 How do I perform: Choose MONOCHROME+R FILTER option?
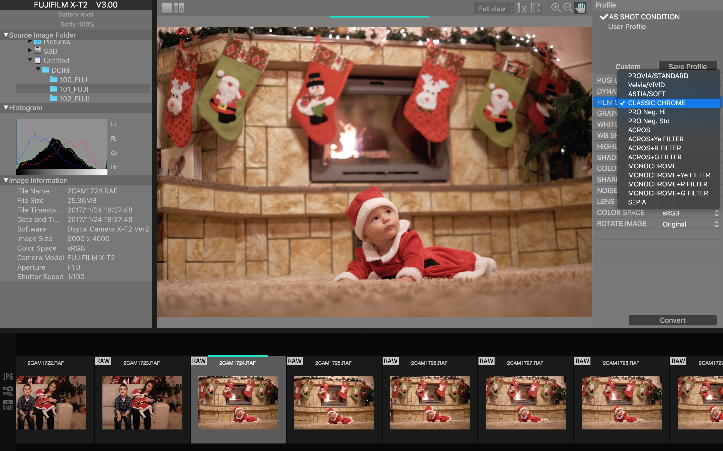[669, 184]
